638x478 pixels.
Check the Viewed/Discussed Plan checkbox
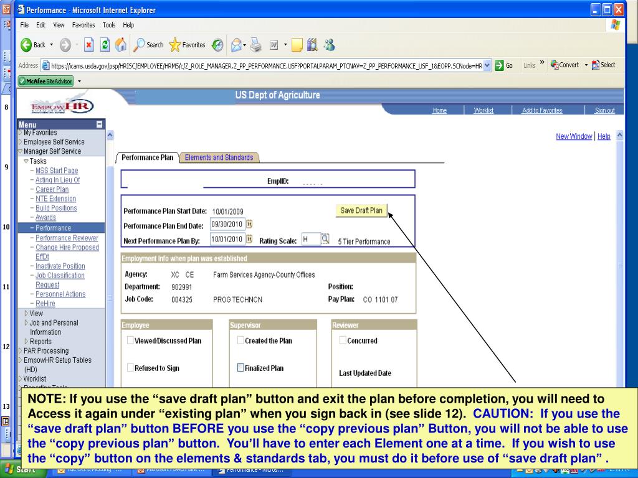[130, 340]
